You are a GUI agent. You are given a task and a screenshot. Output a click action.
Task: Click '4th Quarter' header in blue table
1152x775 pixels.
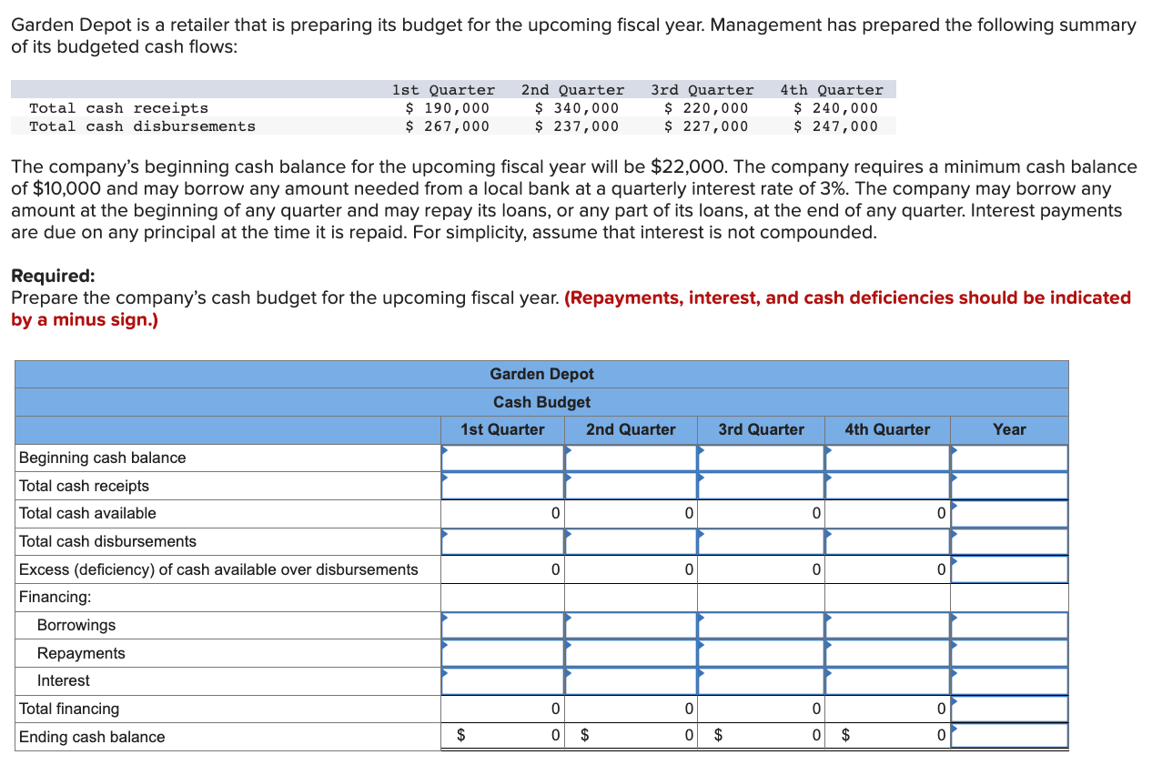point(887,429)
